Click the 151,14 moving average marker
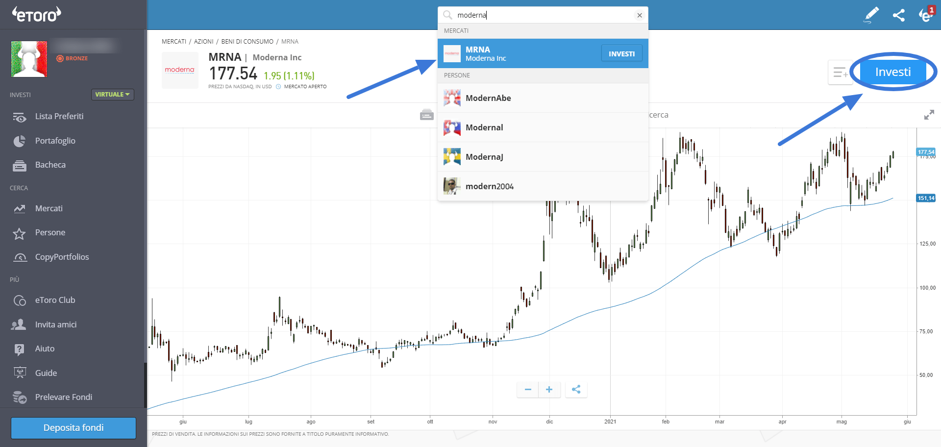Screen dimensions: 941x447 [926, 199]
